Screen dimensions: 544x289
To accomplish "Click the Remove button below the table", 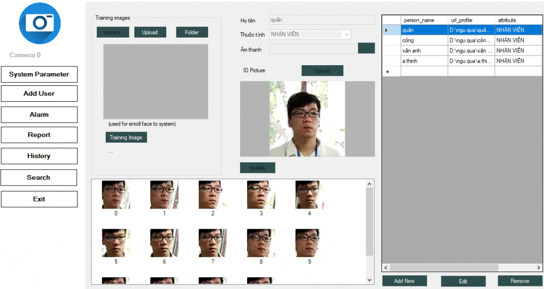I will coord(520,281).
